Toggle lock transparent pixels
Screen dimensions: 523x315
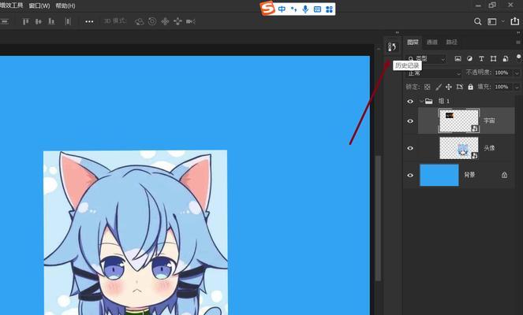click(428, 87)
